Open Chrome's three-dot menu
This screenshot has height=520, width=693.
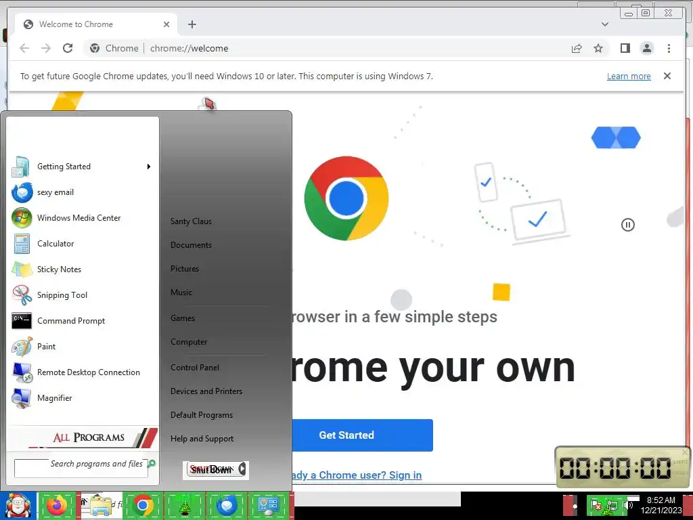669,48
